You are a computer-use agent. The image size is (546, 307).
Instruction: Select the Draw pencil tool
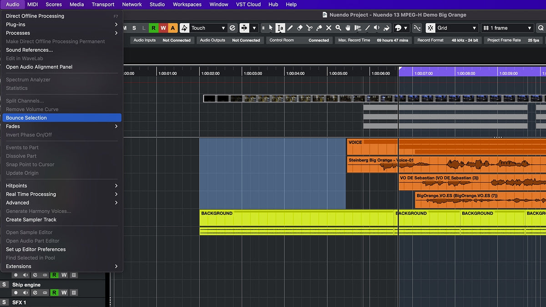coord(290,28)
